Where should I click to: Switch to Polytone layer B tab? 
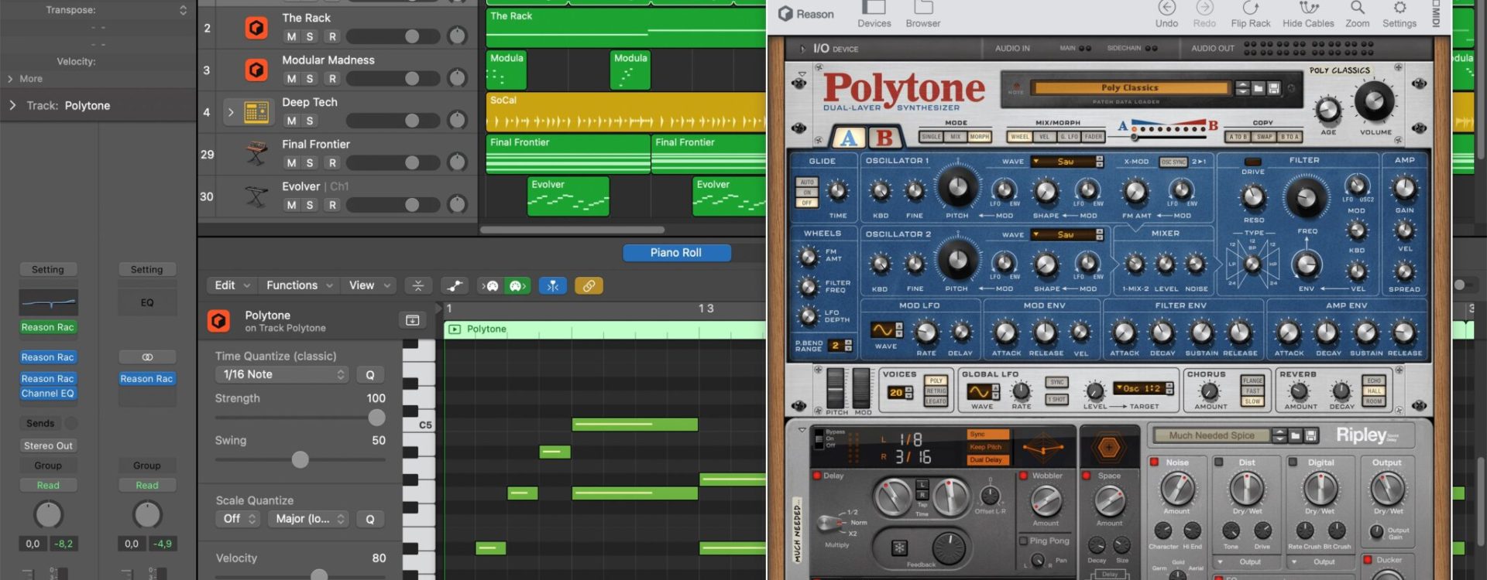tap(884, 138)
